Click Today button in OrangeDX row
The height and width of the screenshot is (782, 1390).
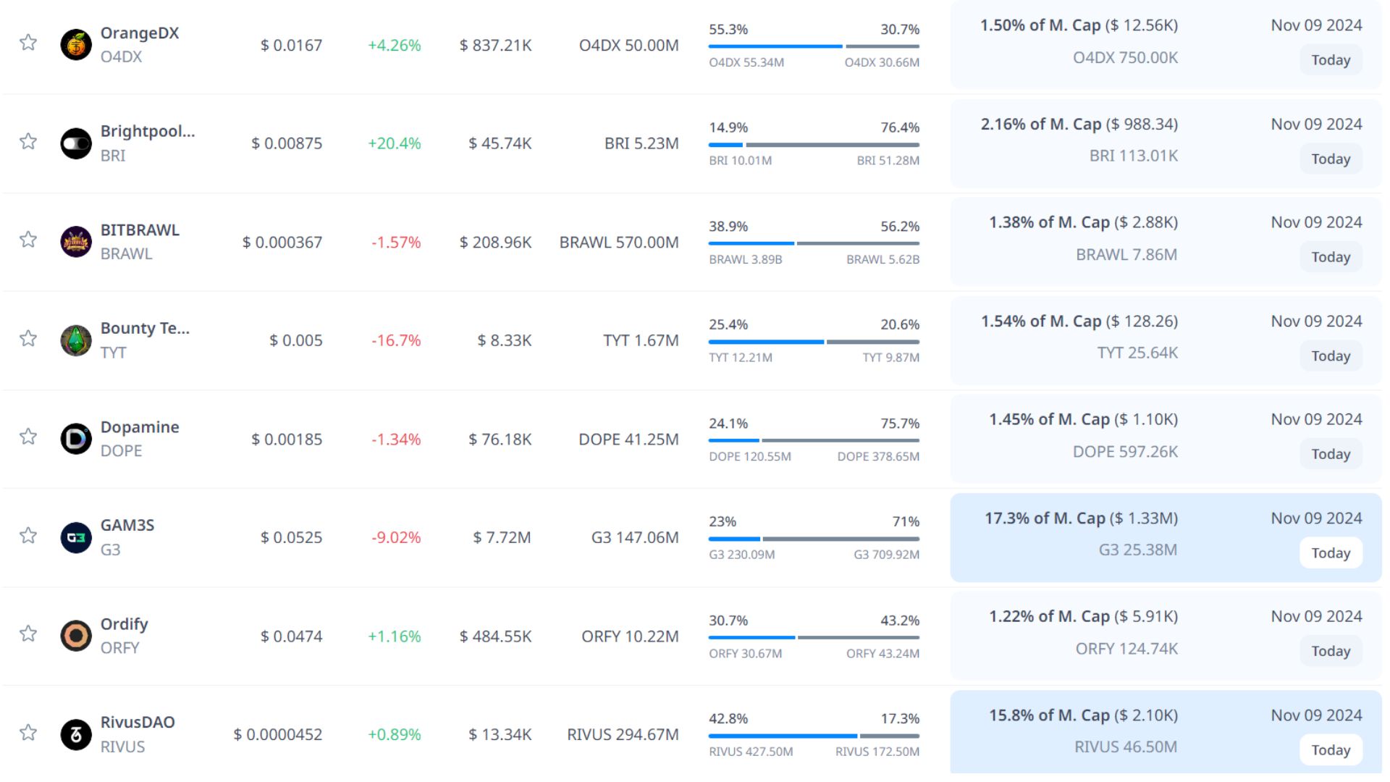pyautogui.click(x=1330, y=60)
